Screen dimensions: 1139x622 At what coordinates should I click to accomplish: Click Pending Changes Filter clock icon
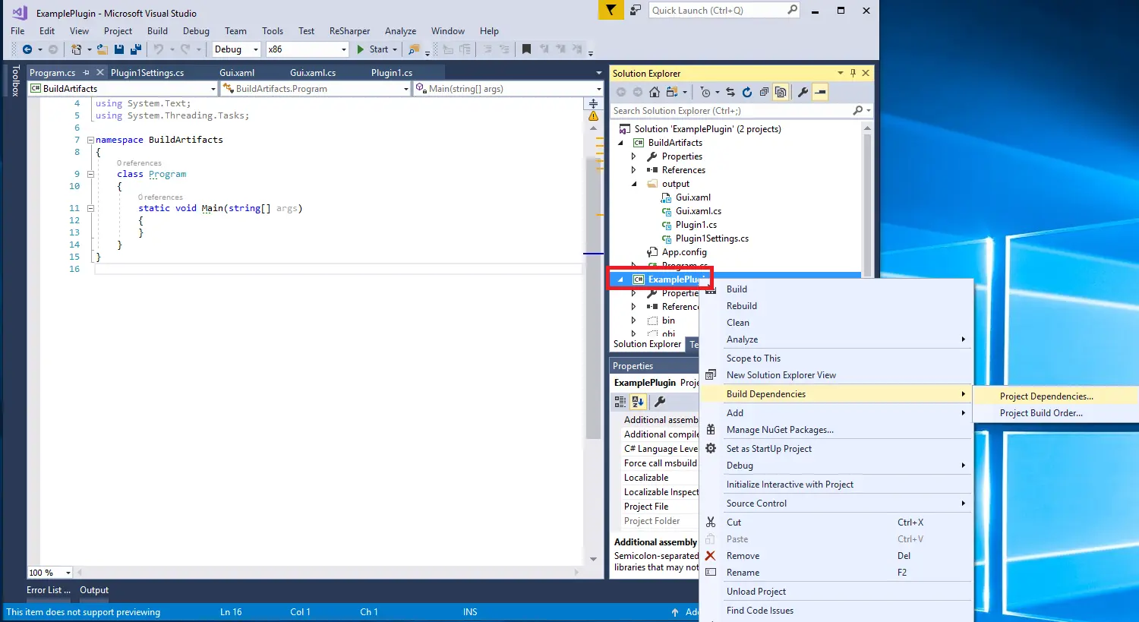(x=706, y=92)
